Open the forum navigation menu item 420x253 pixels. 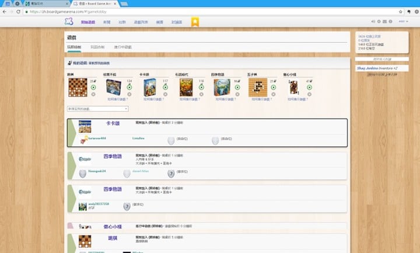click(x=177, y=22)
